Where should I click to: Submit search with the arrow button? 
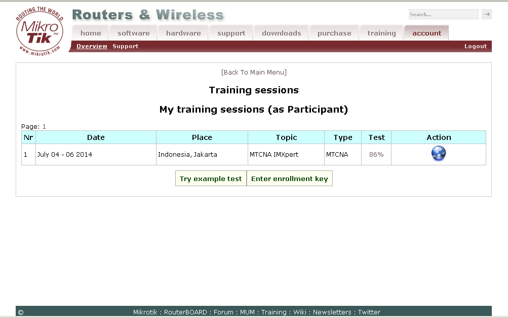tap(486, 14)
